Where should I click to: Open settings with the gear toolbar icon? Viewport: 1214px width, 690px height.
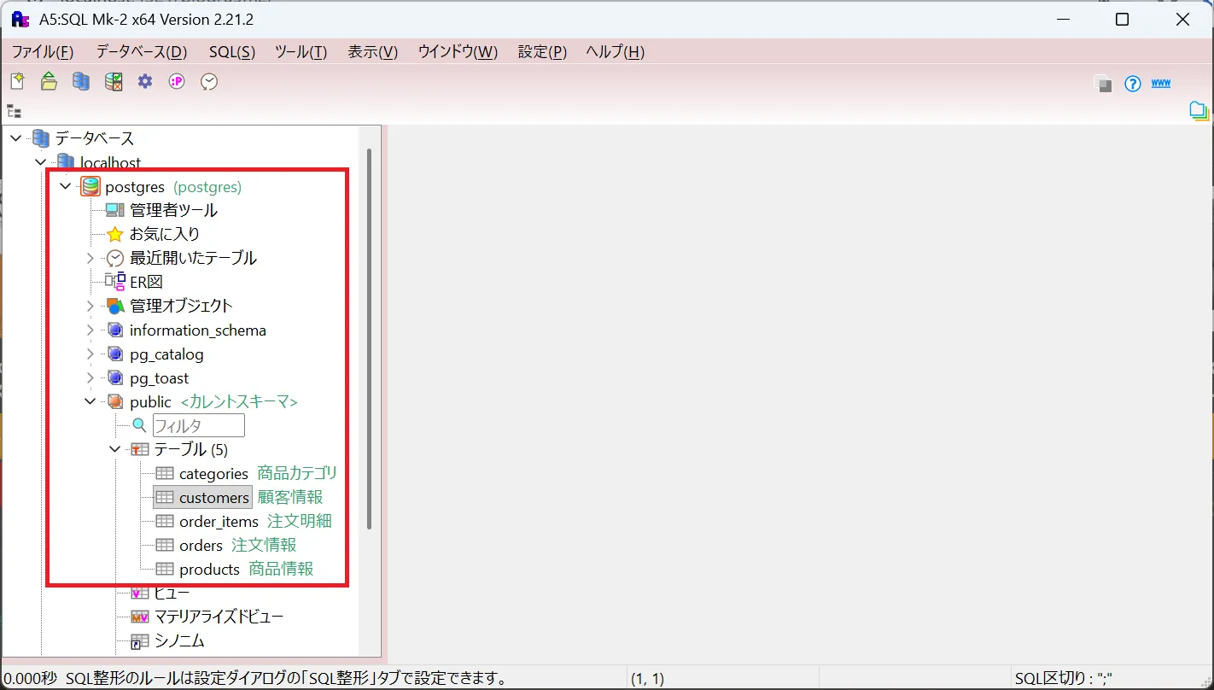pyautogui.click(x=145, y=81)
